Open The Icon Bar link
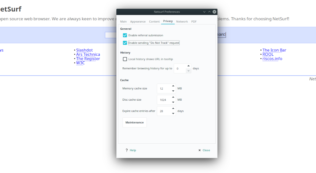The height and width of the screenshot is (173, 316). coord(274,50)
